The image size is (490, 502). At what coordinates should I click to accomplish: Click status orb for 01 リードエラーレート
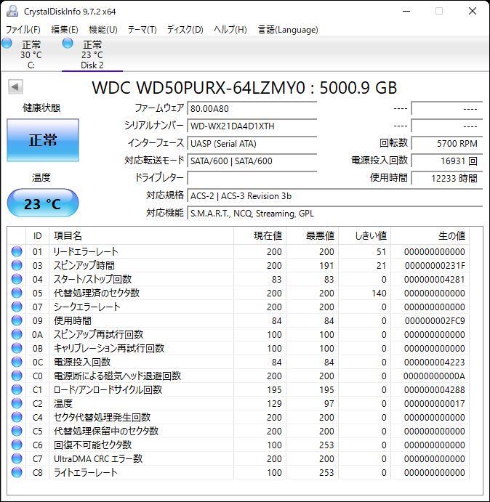point(17,251)
